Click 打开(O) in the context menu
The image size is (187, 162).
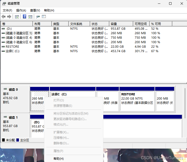74,100
